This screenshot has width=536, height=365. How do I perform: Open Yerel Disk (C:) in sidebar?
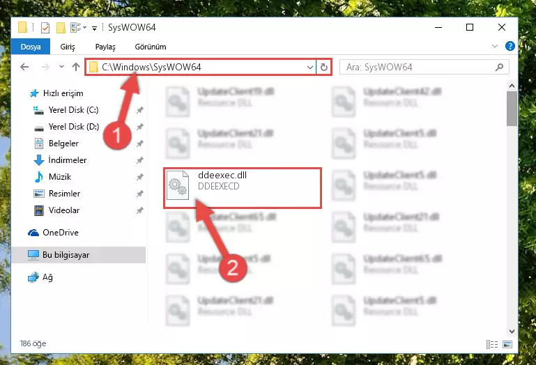click(x=73, y=110)
